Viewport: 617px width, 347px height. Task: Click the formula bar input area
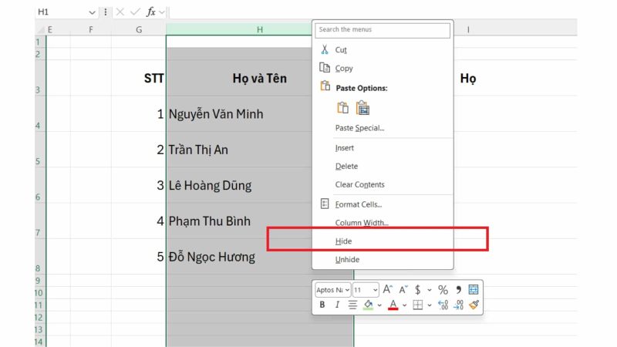tap(372, 12)
